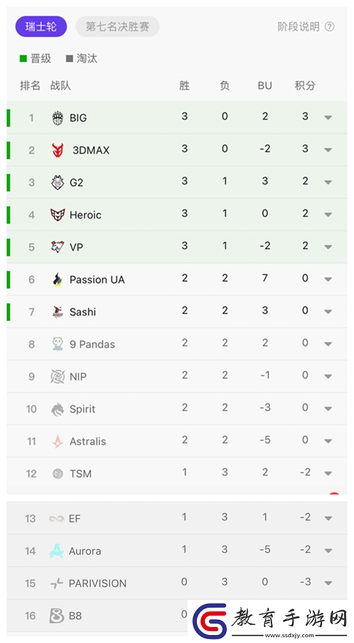Open the question mark help icon
Viewport: 354px width, 643px height.
point(329,27)
